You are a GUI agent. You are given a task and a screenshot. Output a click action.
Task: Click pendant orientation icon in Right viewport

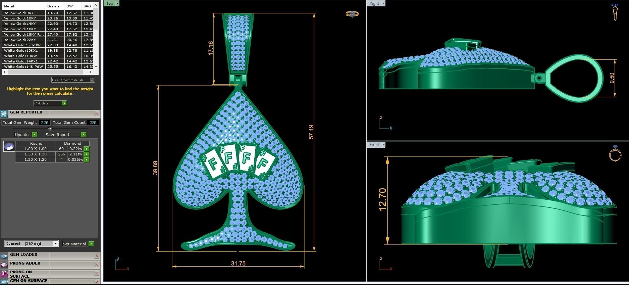[x=615, y=12]
